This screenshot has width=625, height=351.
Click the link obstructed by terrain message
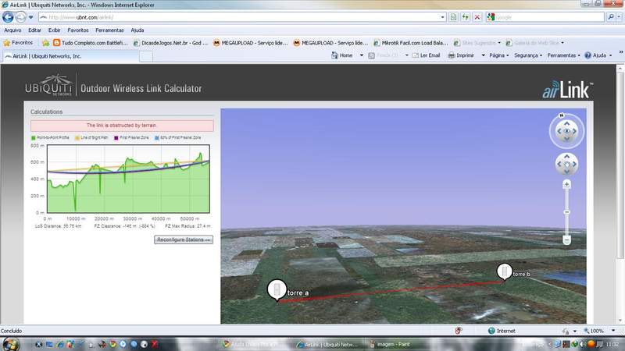click(122, 126)
